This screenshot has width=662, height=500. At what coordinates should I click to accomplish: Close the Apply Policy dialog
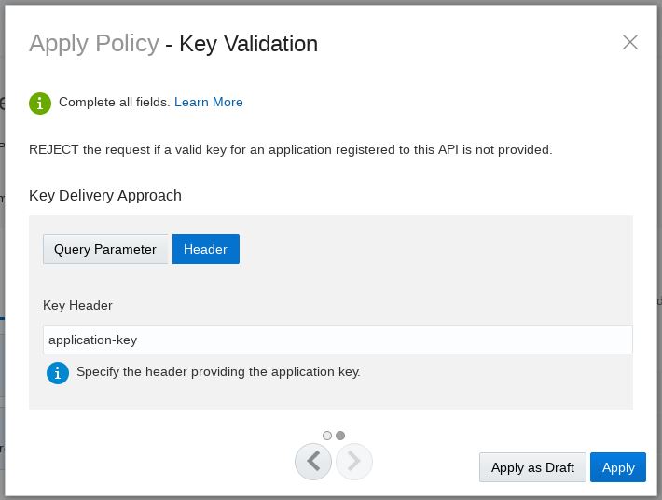pyautogui.click(x=630, y=42)
